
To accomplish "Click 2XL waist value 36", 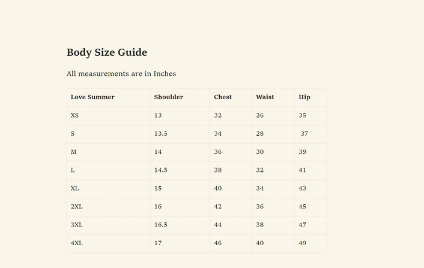I will point(260,207).
